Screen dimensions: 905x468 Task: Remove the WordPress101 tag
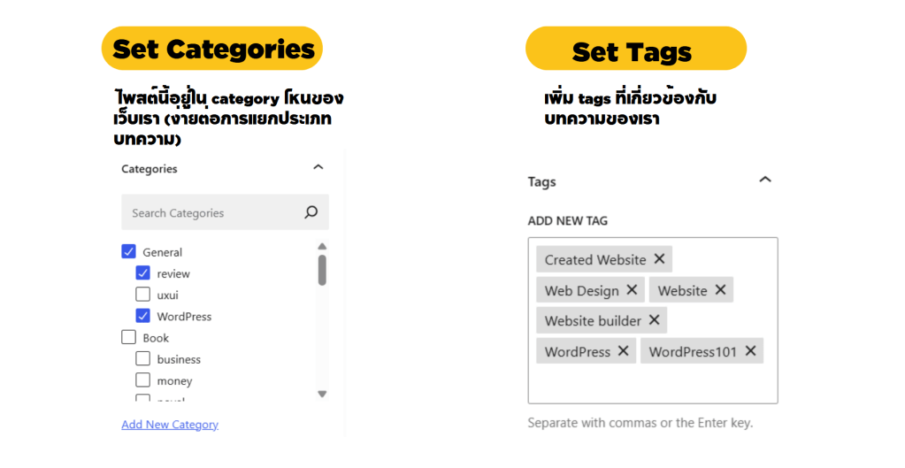(x=750, y=351)
